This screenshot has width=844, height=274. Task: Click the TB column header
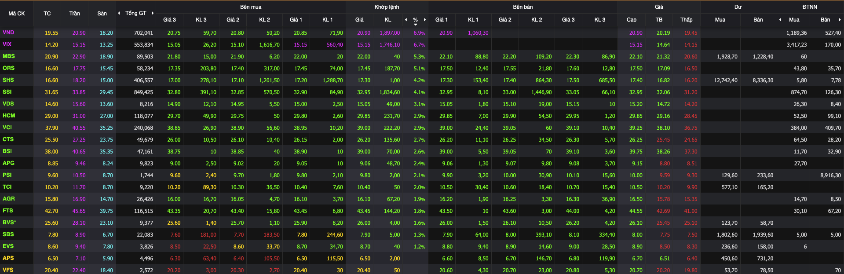coord(659,20)
